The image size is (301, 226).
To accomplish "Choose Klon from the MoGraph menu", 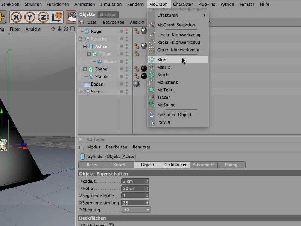I will pos(162,60).
